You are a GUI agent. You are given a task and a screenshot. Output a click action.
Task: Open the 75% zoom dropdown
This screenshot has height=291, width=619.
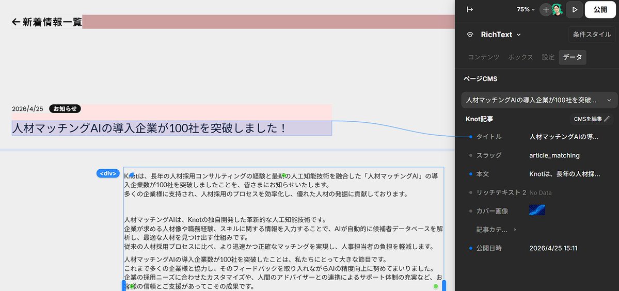tap(526, 9)
